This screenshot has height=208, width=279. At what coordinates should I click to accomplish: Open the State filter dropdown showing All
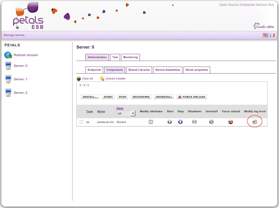(126, 113)
